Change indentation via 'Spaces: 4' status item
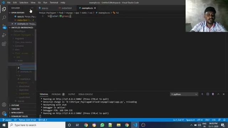228x128 pixels. pyautogui.click(x=190, y=120)
